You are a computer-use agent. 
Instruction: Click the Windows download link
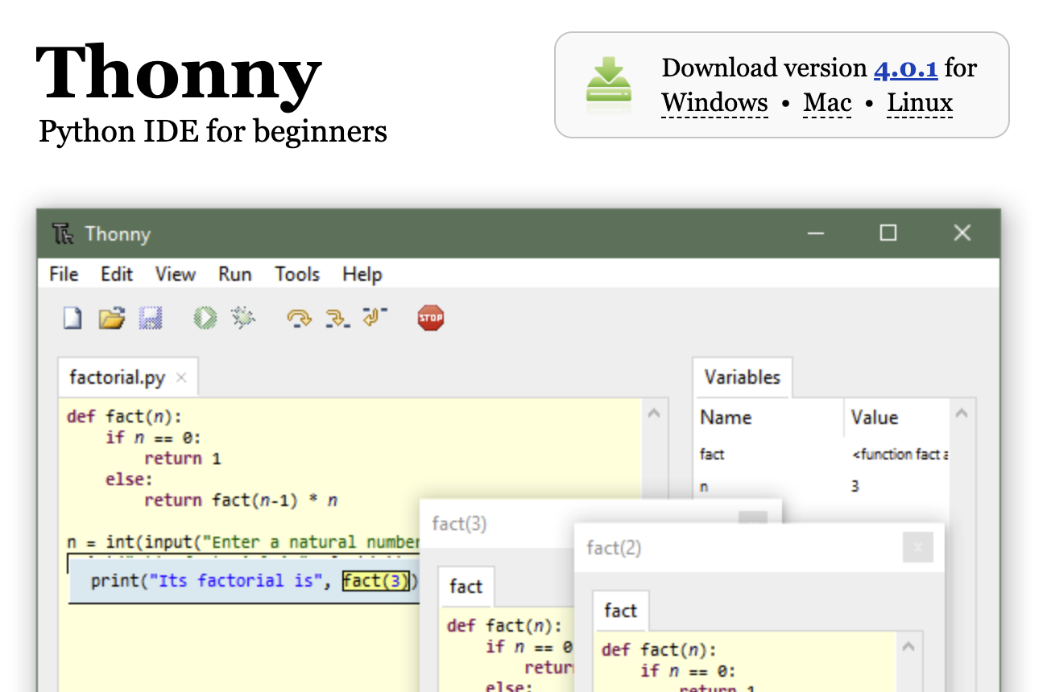pos(715,103)
